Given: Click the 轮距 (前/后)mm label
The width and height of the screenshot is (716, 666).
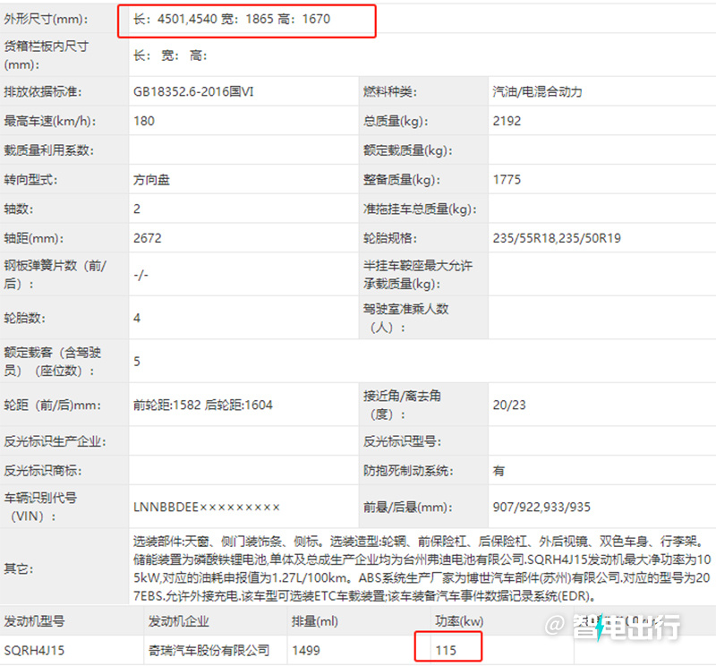Looking at the screenshot, I should tap(53, 406).
